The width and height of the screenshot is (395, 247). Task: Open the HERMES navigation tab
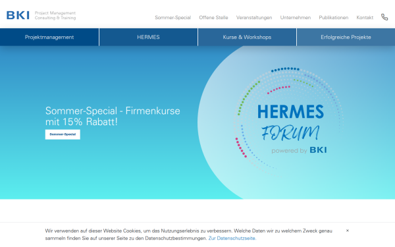[148, 37]
